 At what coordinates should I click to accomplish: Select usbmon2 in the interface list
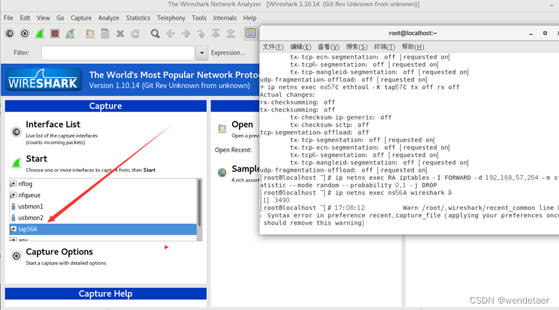coord(103,218)
